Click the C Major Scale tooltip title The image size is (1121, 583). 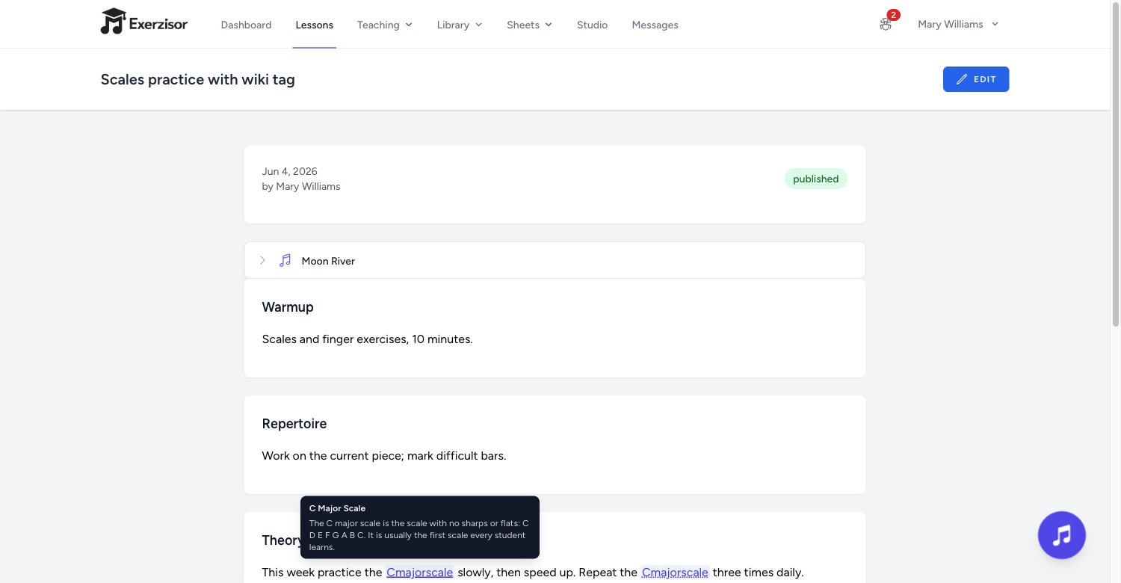[x=337, y=508]
